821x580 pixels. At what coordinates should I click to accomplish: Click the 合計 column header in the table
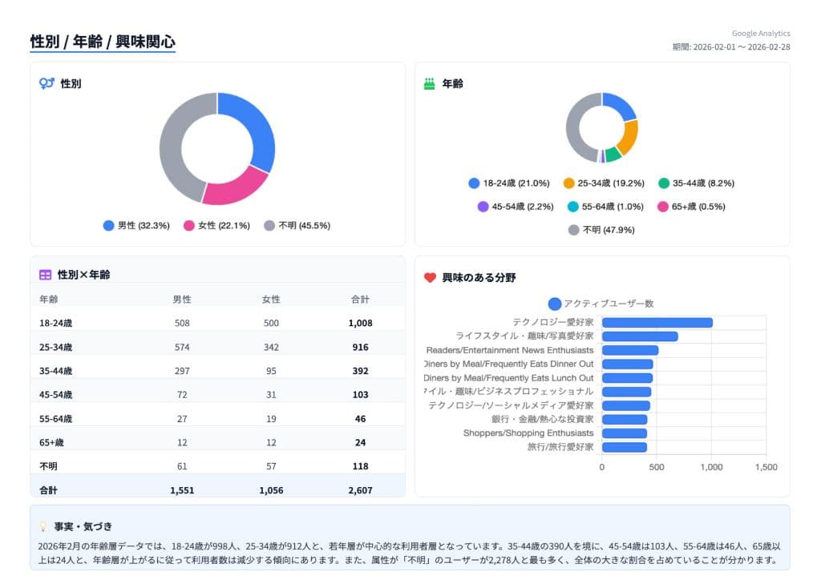click(360, 300)
